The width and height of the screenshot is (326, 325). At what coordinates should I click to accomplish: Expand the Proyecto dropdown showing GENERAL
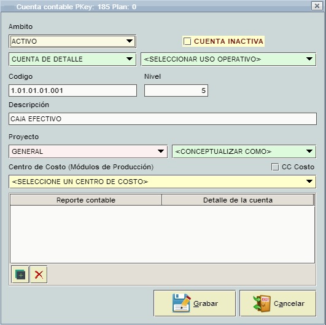pos(88,151)
